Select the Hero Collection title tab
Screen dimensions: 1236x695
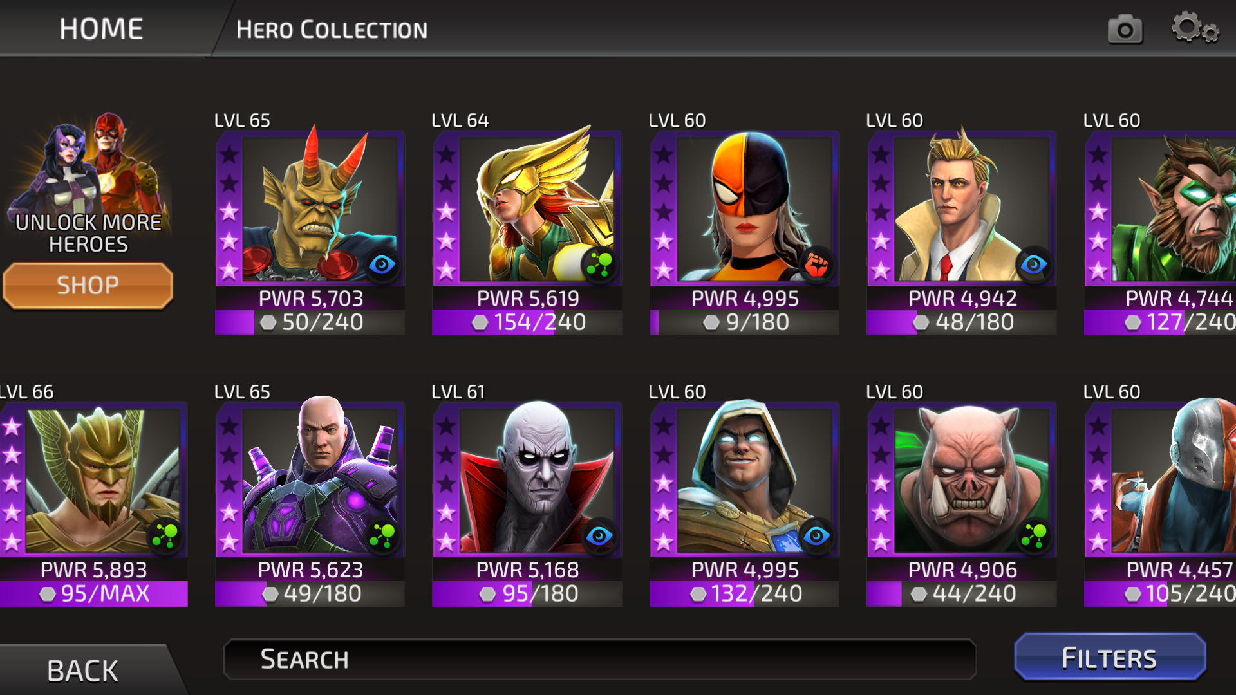(x=332, y=30)
